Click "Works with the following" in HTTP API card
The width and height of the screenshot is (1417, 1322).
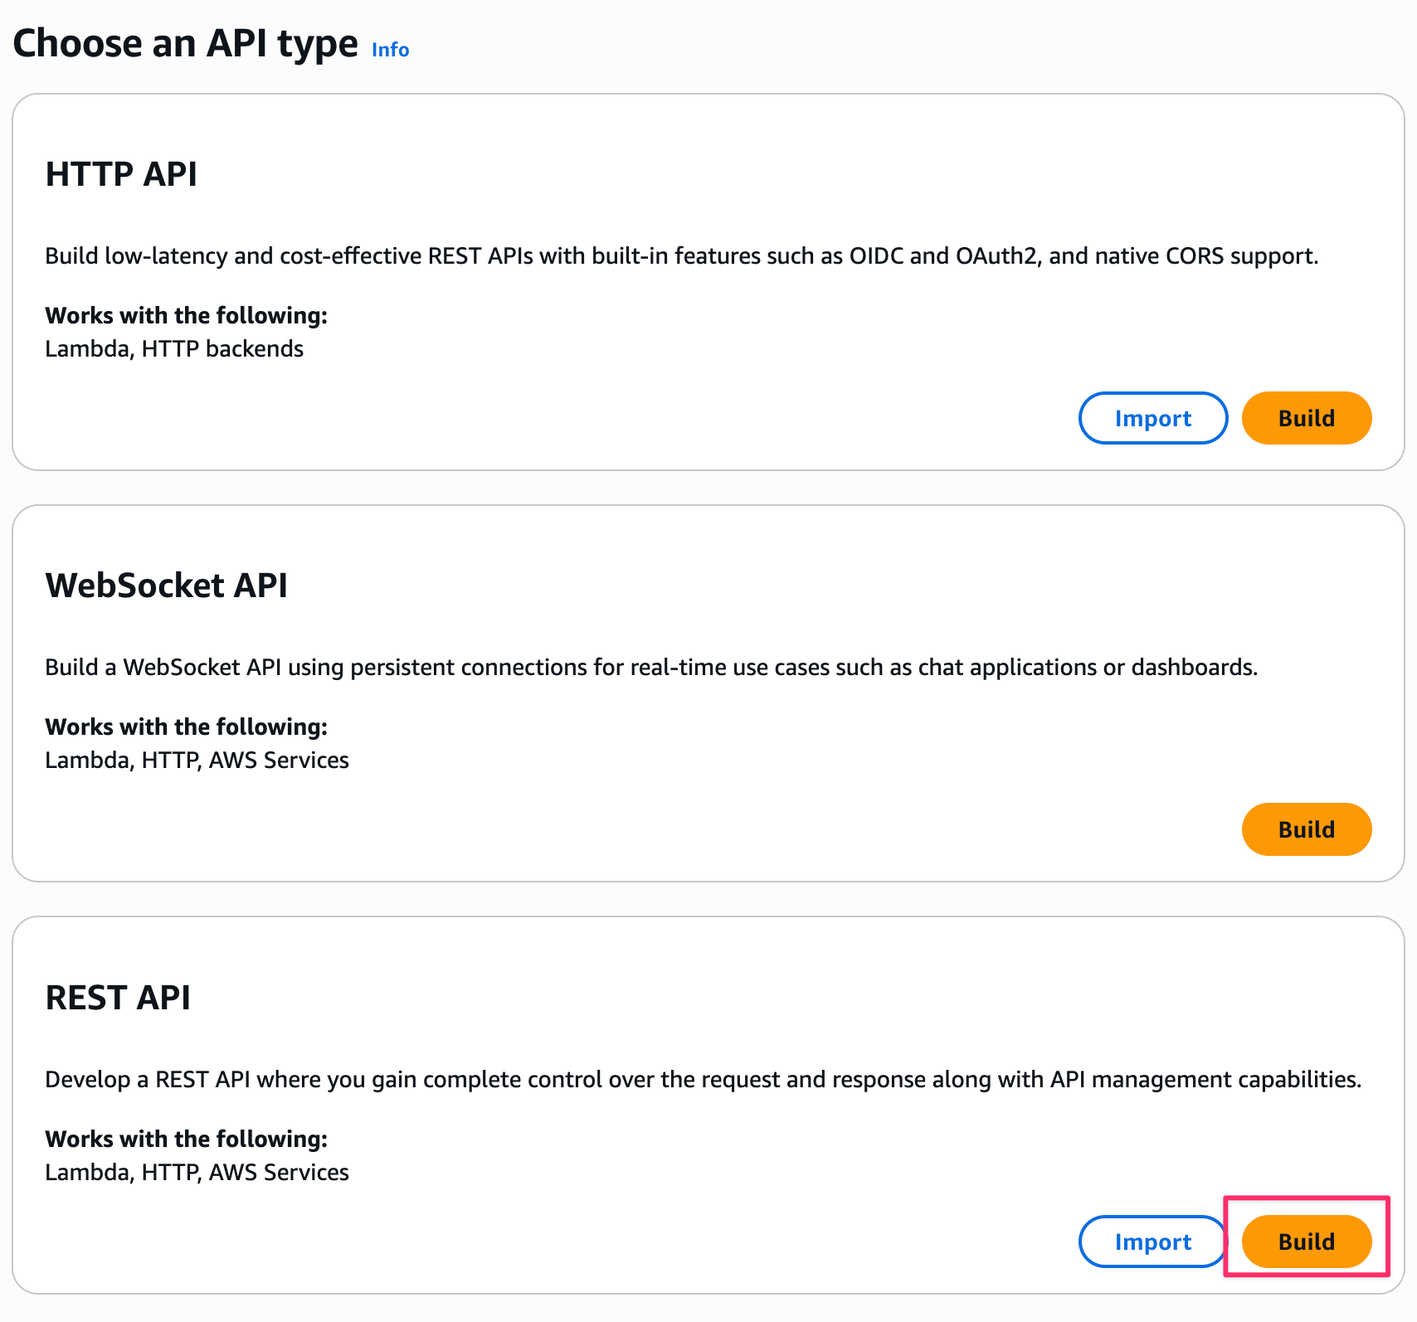coord(186,315)
